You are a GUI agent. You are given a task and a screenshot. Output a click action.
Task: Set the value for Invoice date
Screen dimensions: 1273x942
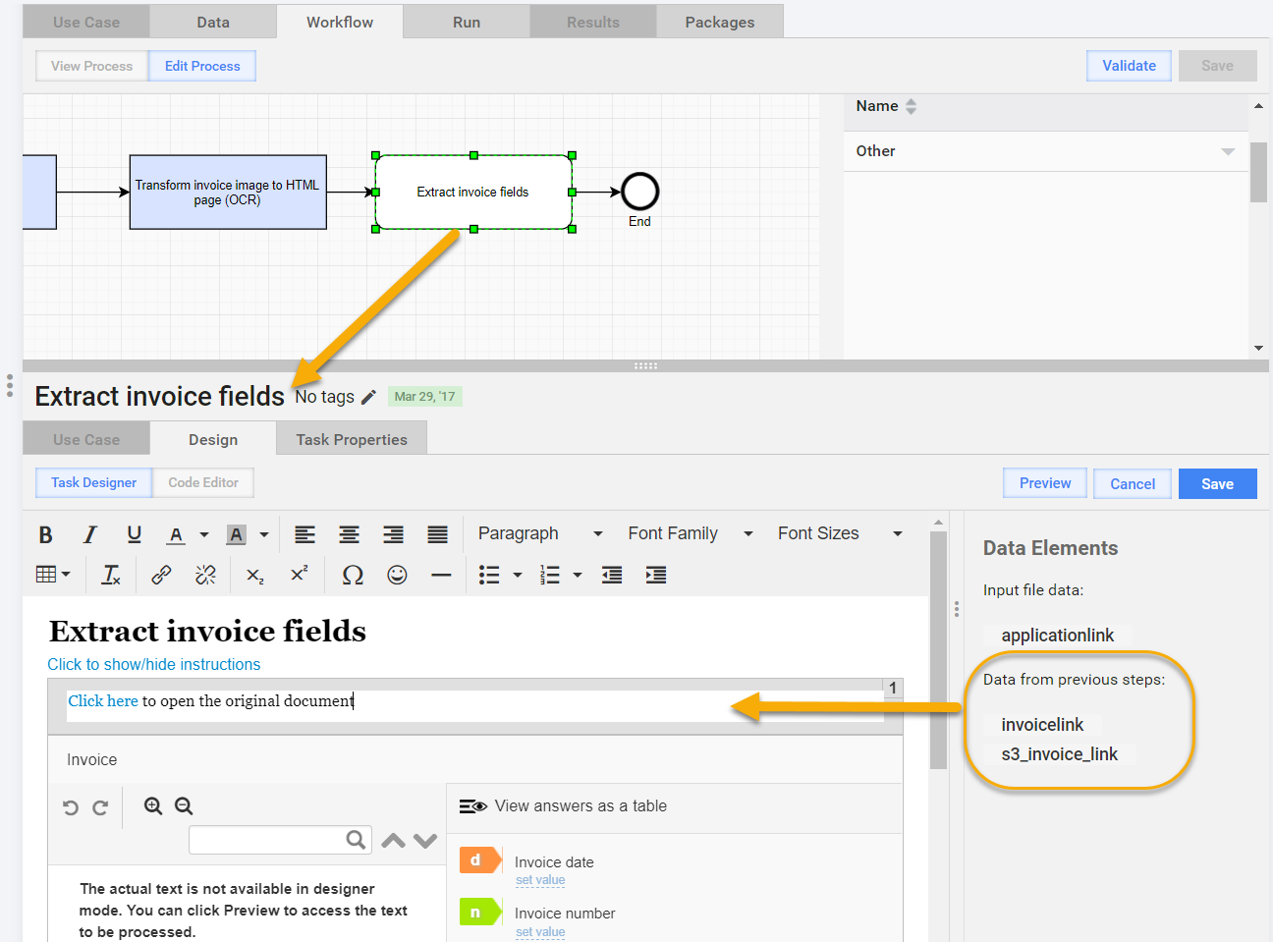click(540, 880)
